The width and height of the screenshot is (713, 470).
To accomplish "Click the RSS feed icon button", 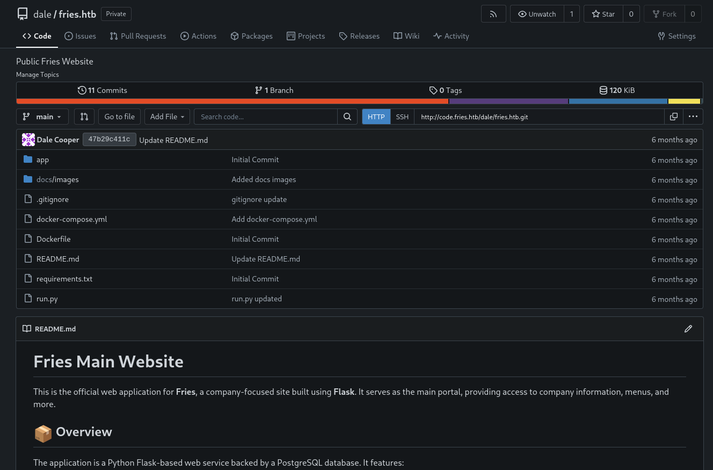I will (x=493, y=14).
